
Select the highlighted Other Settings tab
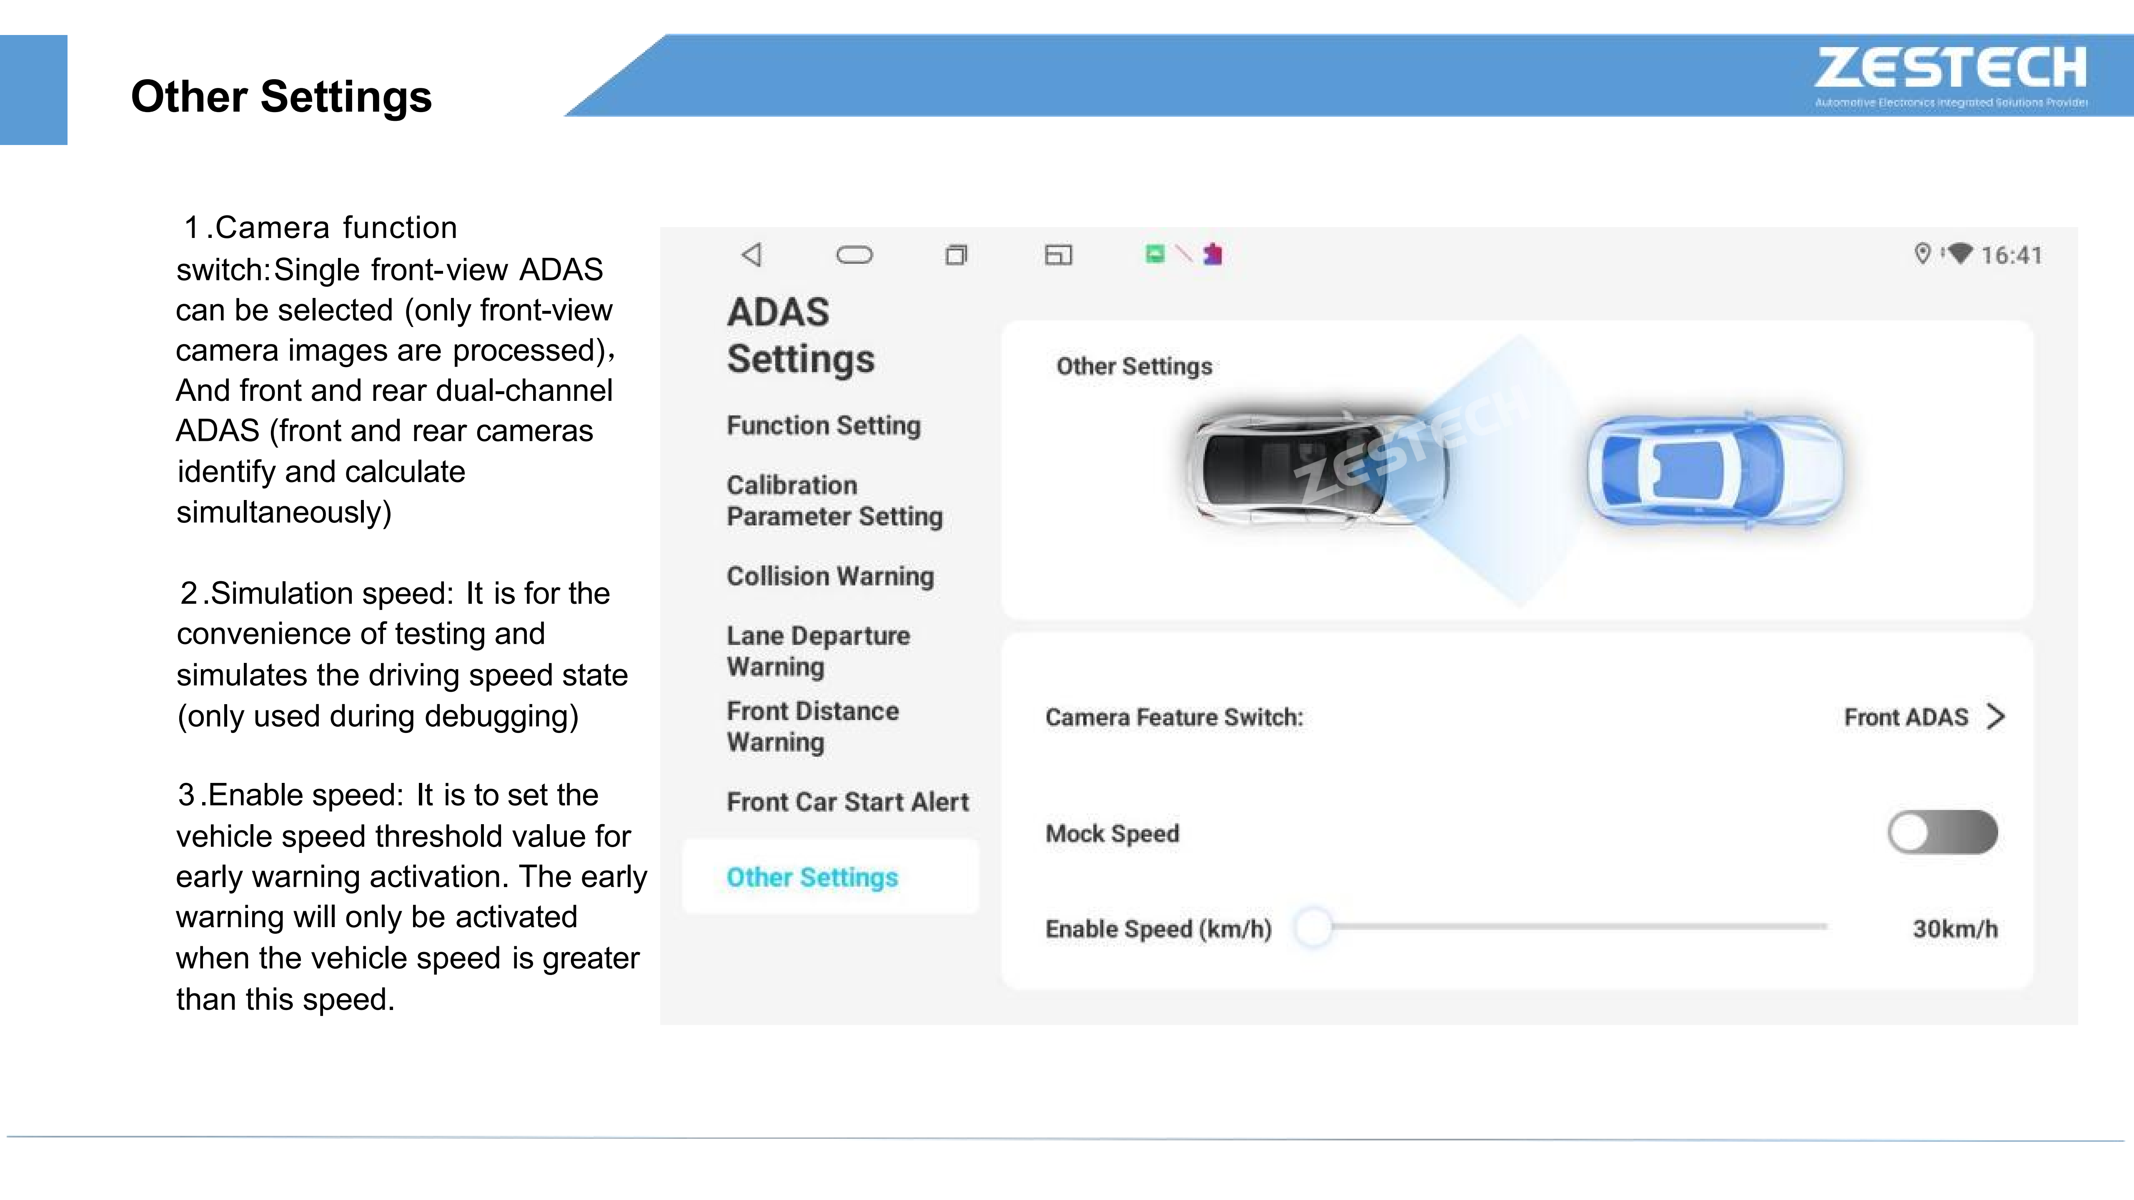coord(812,877)
